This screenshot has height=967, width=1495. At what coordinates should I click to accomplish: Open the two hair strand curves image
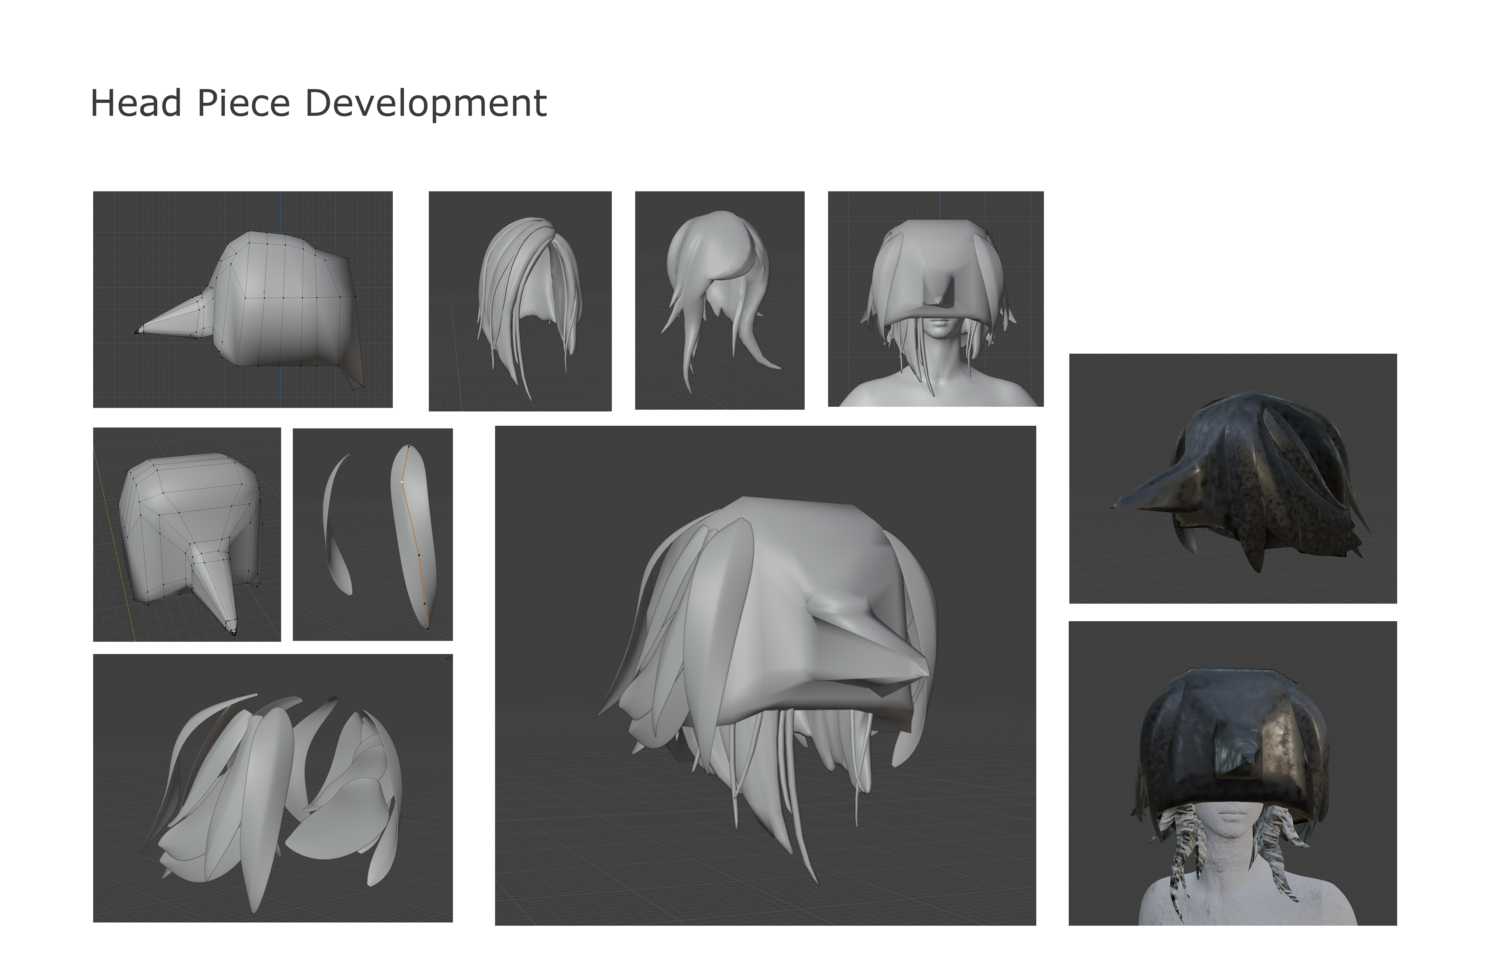(x=373, y=534)
